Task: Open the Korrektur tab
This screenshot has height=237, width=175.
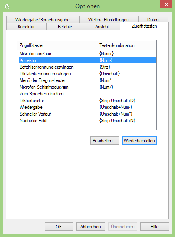Action: pyautogui.click(x=26, y=26)
